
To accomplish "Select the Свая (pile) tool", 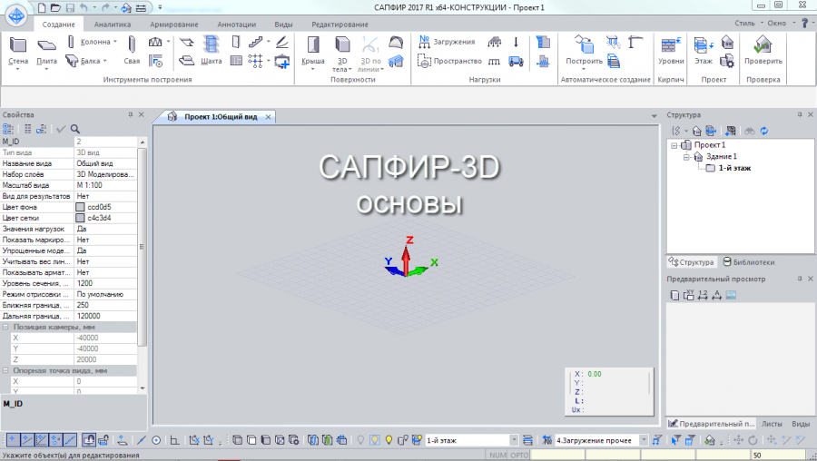I will click(132, 49).
